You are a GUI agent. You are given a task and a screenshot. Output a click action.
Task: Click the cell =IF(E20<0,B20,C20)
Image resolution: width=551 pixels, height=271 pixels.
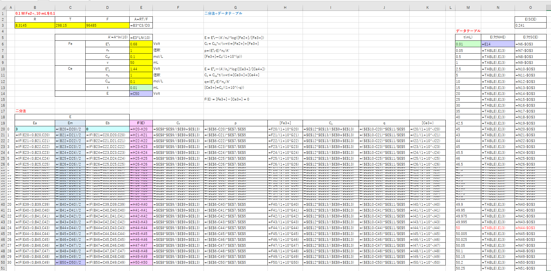(x=35, y=135)
